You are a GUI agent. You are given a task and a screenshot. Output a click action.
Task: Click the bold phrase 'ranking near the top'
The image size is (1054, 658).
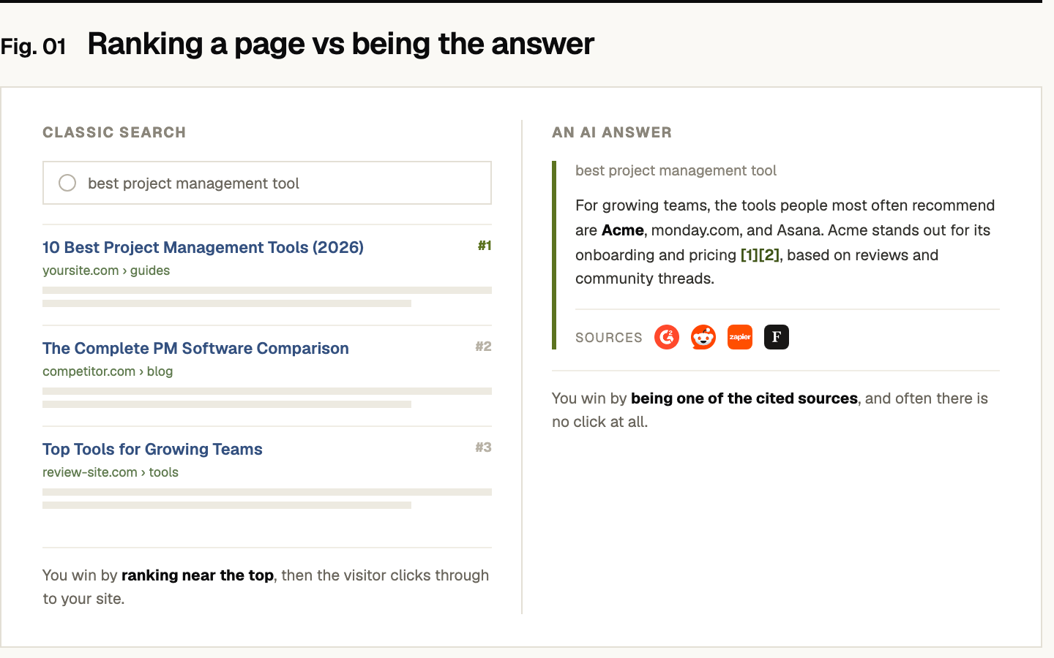pyautogui.click(x=198, y=575)
